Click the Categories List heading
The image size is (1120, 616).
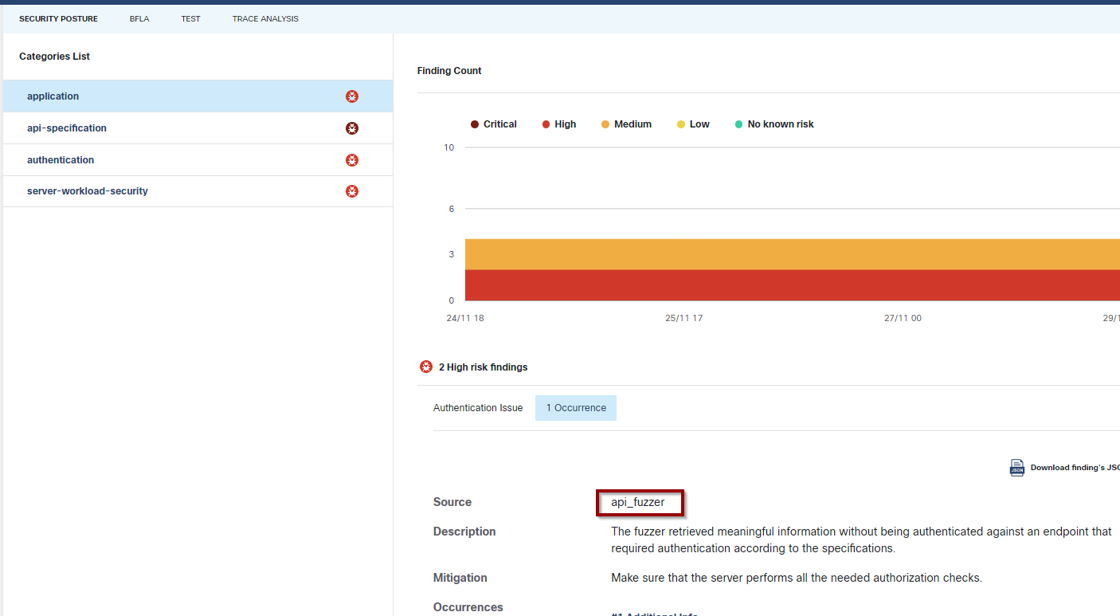click(x=54, y=57)
